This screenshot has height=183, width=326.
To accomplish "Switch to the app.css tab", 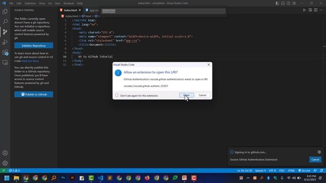I will click(x=92, y=10).
